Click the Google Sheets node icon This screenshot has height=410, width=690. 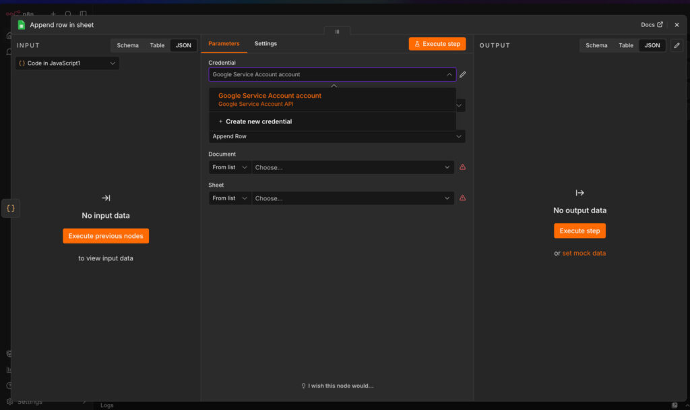pos(21,25)
